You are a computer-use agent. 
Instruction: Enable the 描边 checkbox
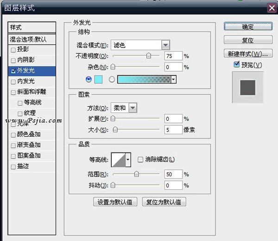point(13,167)
